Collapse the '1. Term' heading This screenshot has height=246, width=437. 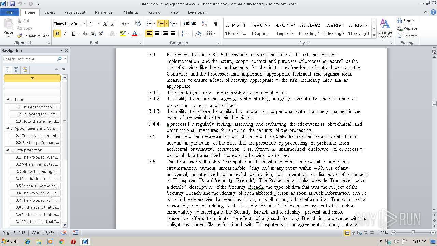tap(7, 100)
